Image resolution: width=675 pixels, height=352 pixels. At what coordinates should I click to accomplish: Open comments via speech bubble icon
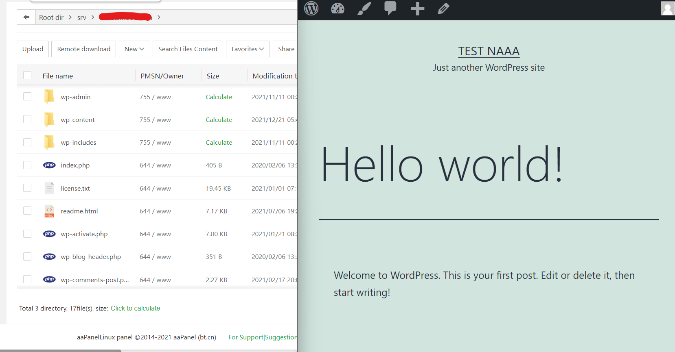390,9
